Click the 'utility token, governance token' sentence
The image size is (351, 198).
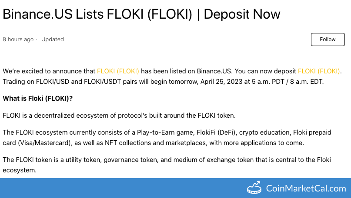[109, 160]
